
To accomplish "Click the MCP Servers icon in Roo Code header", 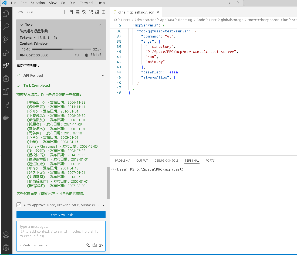I will [x=78, y=12].
